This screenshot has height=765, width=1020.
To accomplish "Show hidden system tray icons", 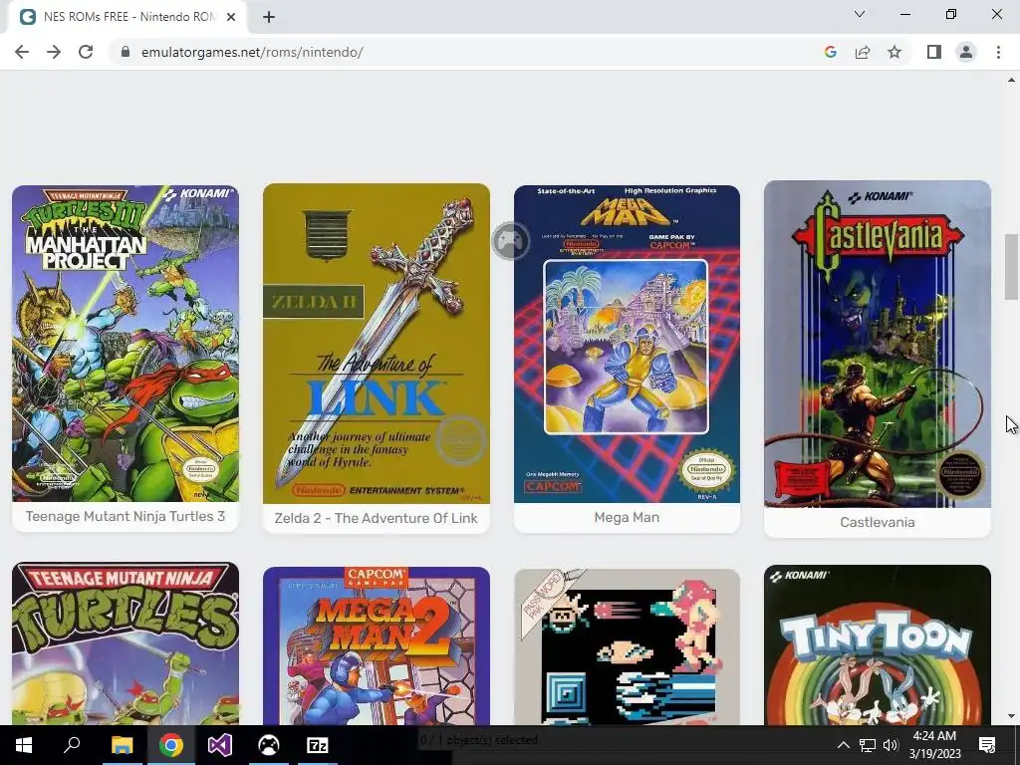I will (x=843, y=745).
